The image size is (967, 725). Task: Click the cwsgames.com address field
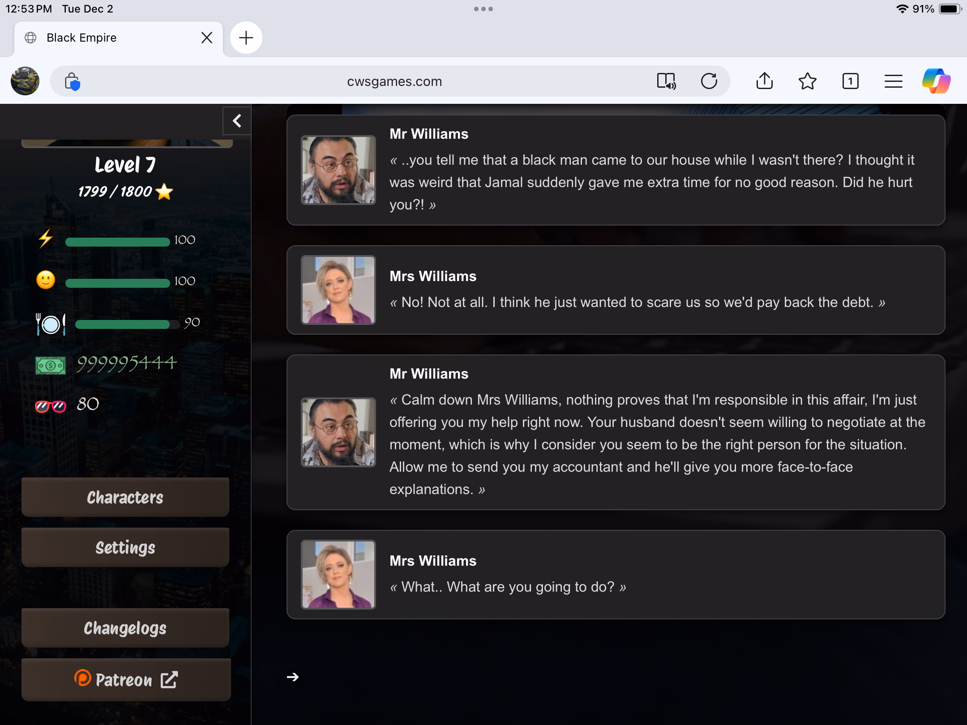394,81
